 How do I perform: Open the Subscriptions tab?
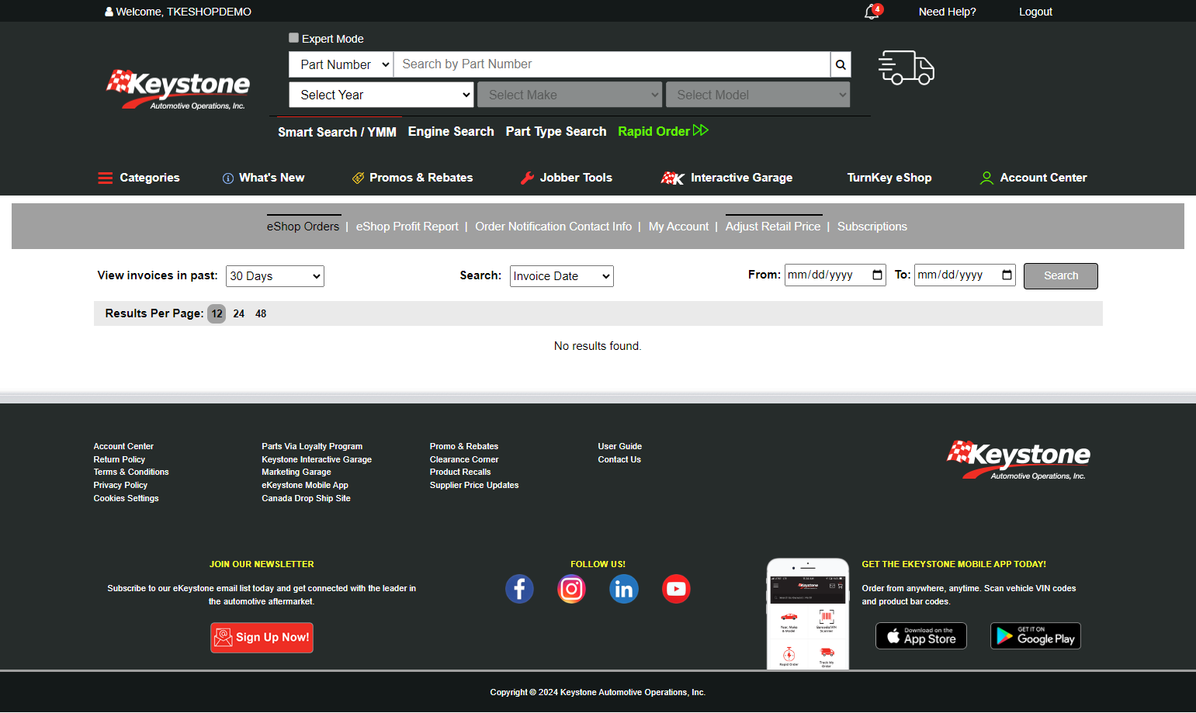coord(872,227)
